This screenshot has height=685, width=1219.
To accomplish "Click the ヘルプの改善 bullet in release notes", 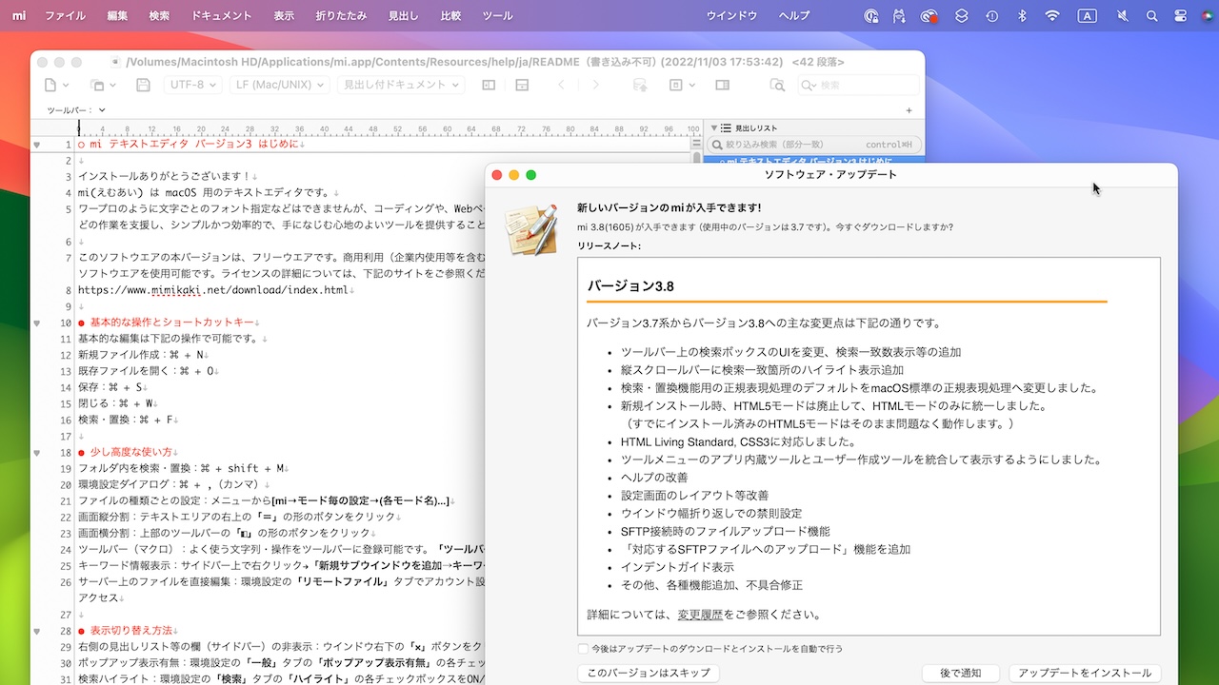I will 654,478.
